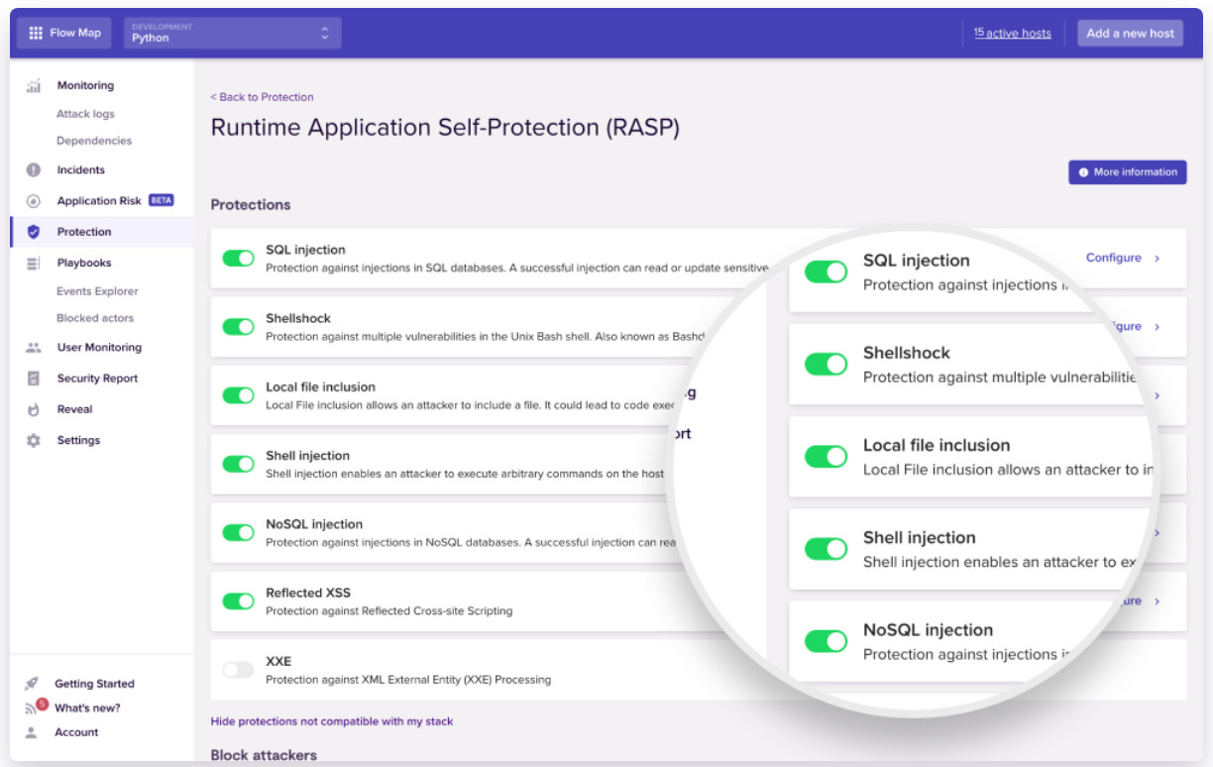Image resolution: width=1213 pixels, height=767 pixels.
Task: Click the Application Risk icon
Action: coord(34,201)
